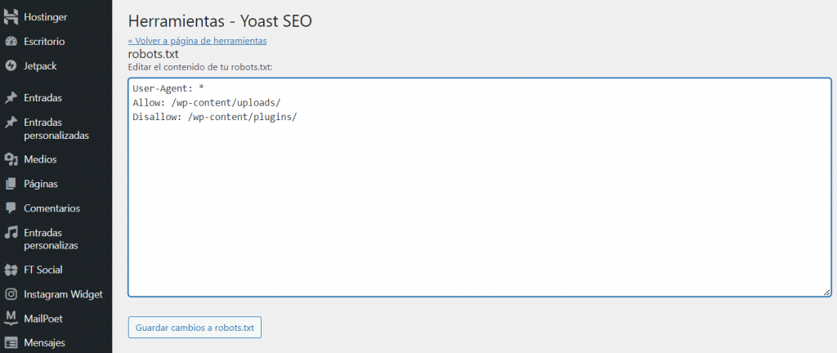Click the Entradas personalizas music note icon
Screen dimensions: 837x353
point(11,233)
